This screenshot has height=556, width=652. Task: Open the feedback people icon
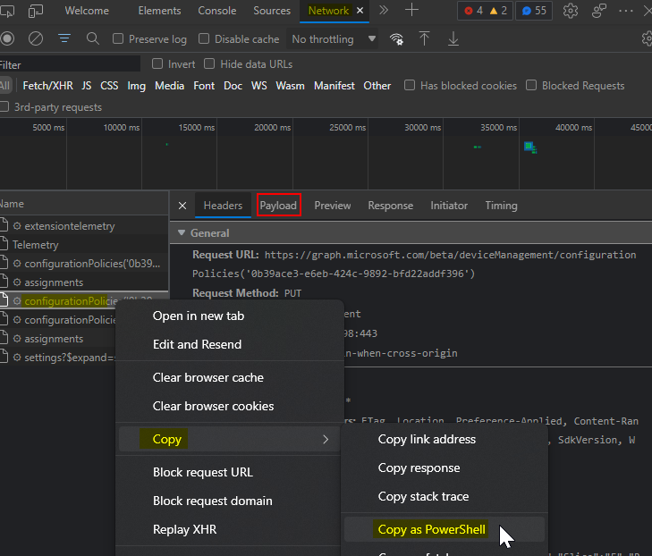click(598, 11)
